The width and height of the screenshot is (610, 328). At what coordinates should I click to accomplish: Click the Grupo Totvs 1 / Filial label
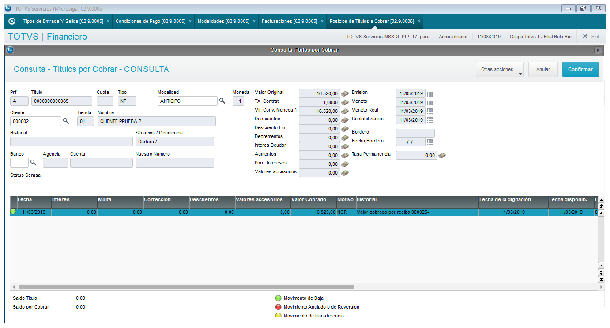pyautogui.click(x=541, y=37)
